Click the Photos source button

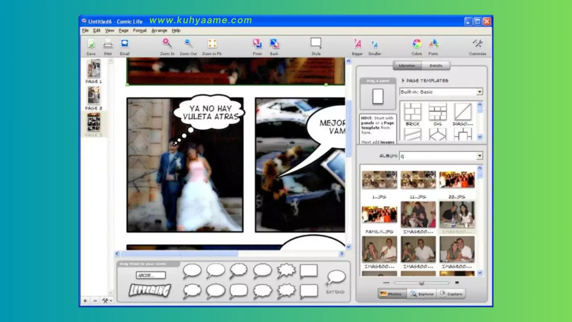pos(392,294)
